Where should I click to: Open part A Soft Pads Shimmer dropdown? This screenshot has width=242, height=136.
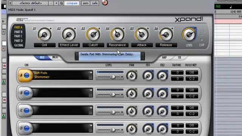click(x=91, y=73)
